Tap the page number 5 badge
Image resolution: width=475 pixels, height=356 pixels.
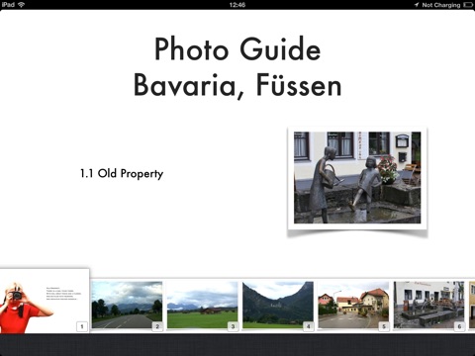384,326
